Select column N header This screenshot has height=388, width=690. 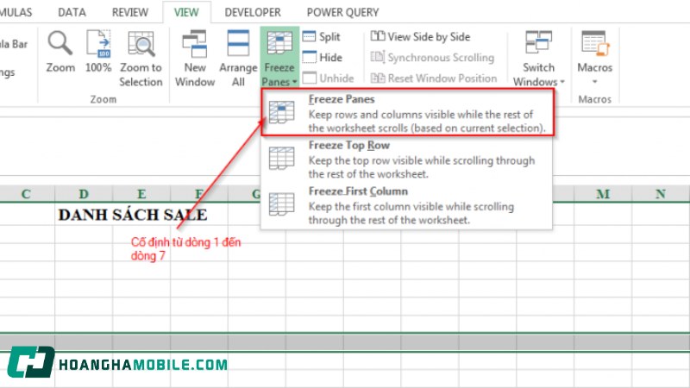coord(661,193)
